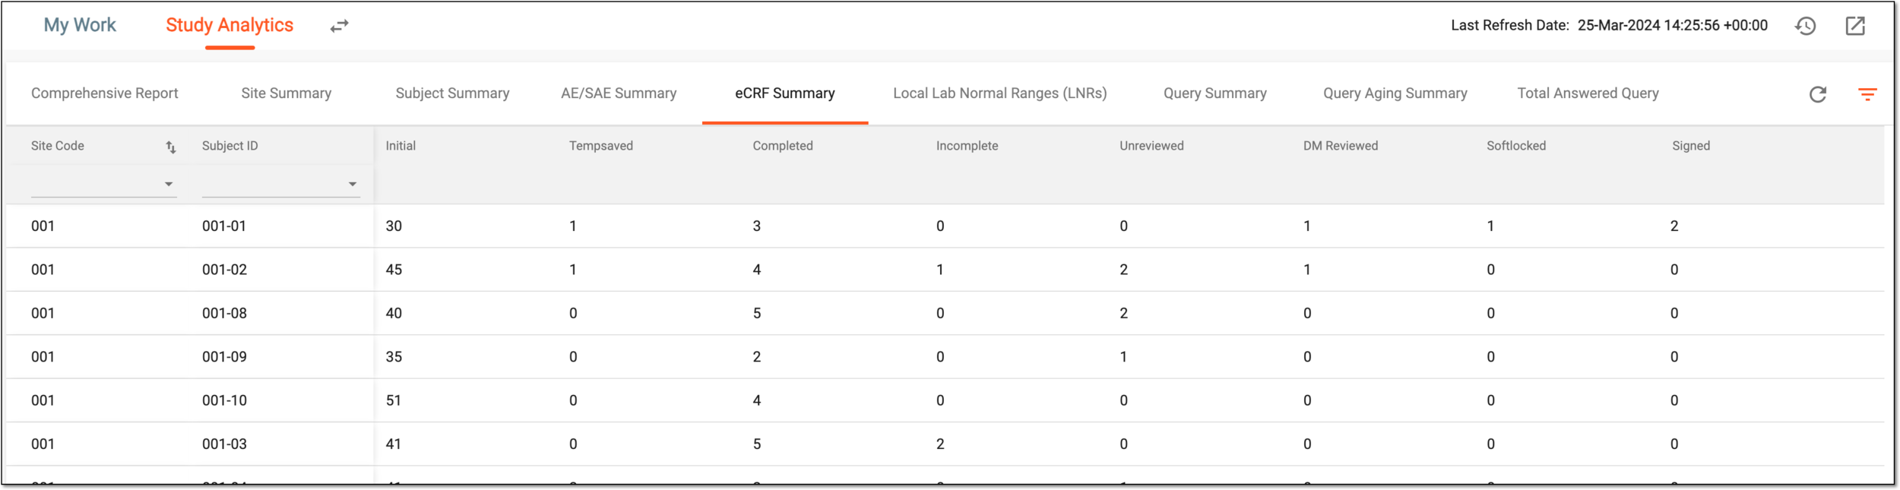Screen dimensions: 1900x490
Task: Click the Subject ID column header
Action: (x=230, y=146)
